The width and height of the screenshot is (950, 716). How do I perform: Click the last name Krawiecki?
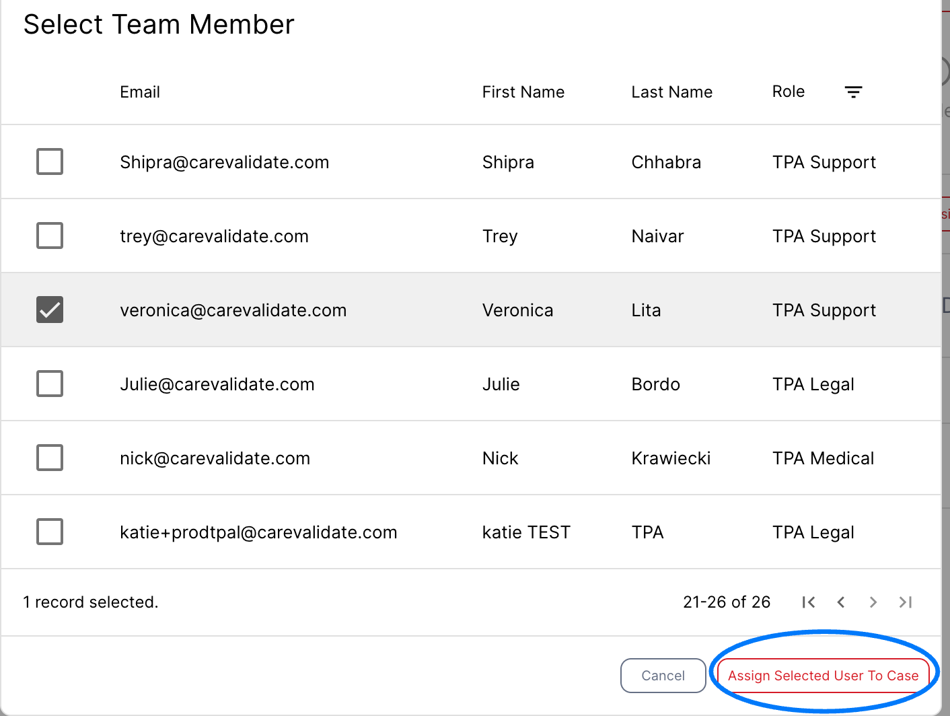click(671, 458)
